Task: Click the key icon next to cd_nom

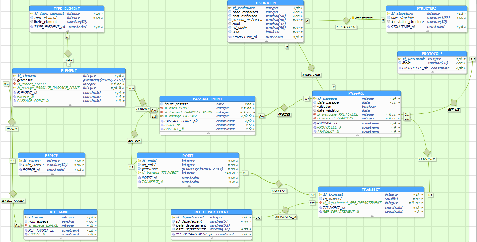Action: (x=26, y=217)
